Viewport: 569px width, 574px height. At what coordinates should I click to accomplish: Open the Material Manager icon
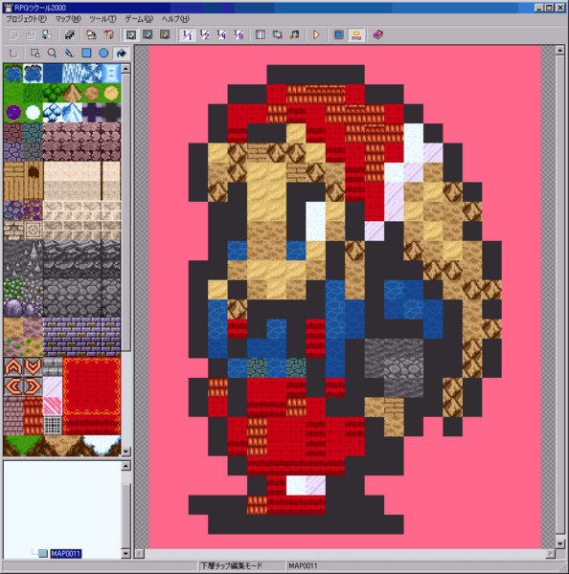(x=278, y=34)
